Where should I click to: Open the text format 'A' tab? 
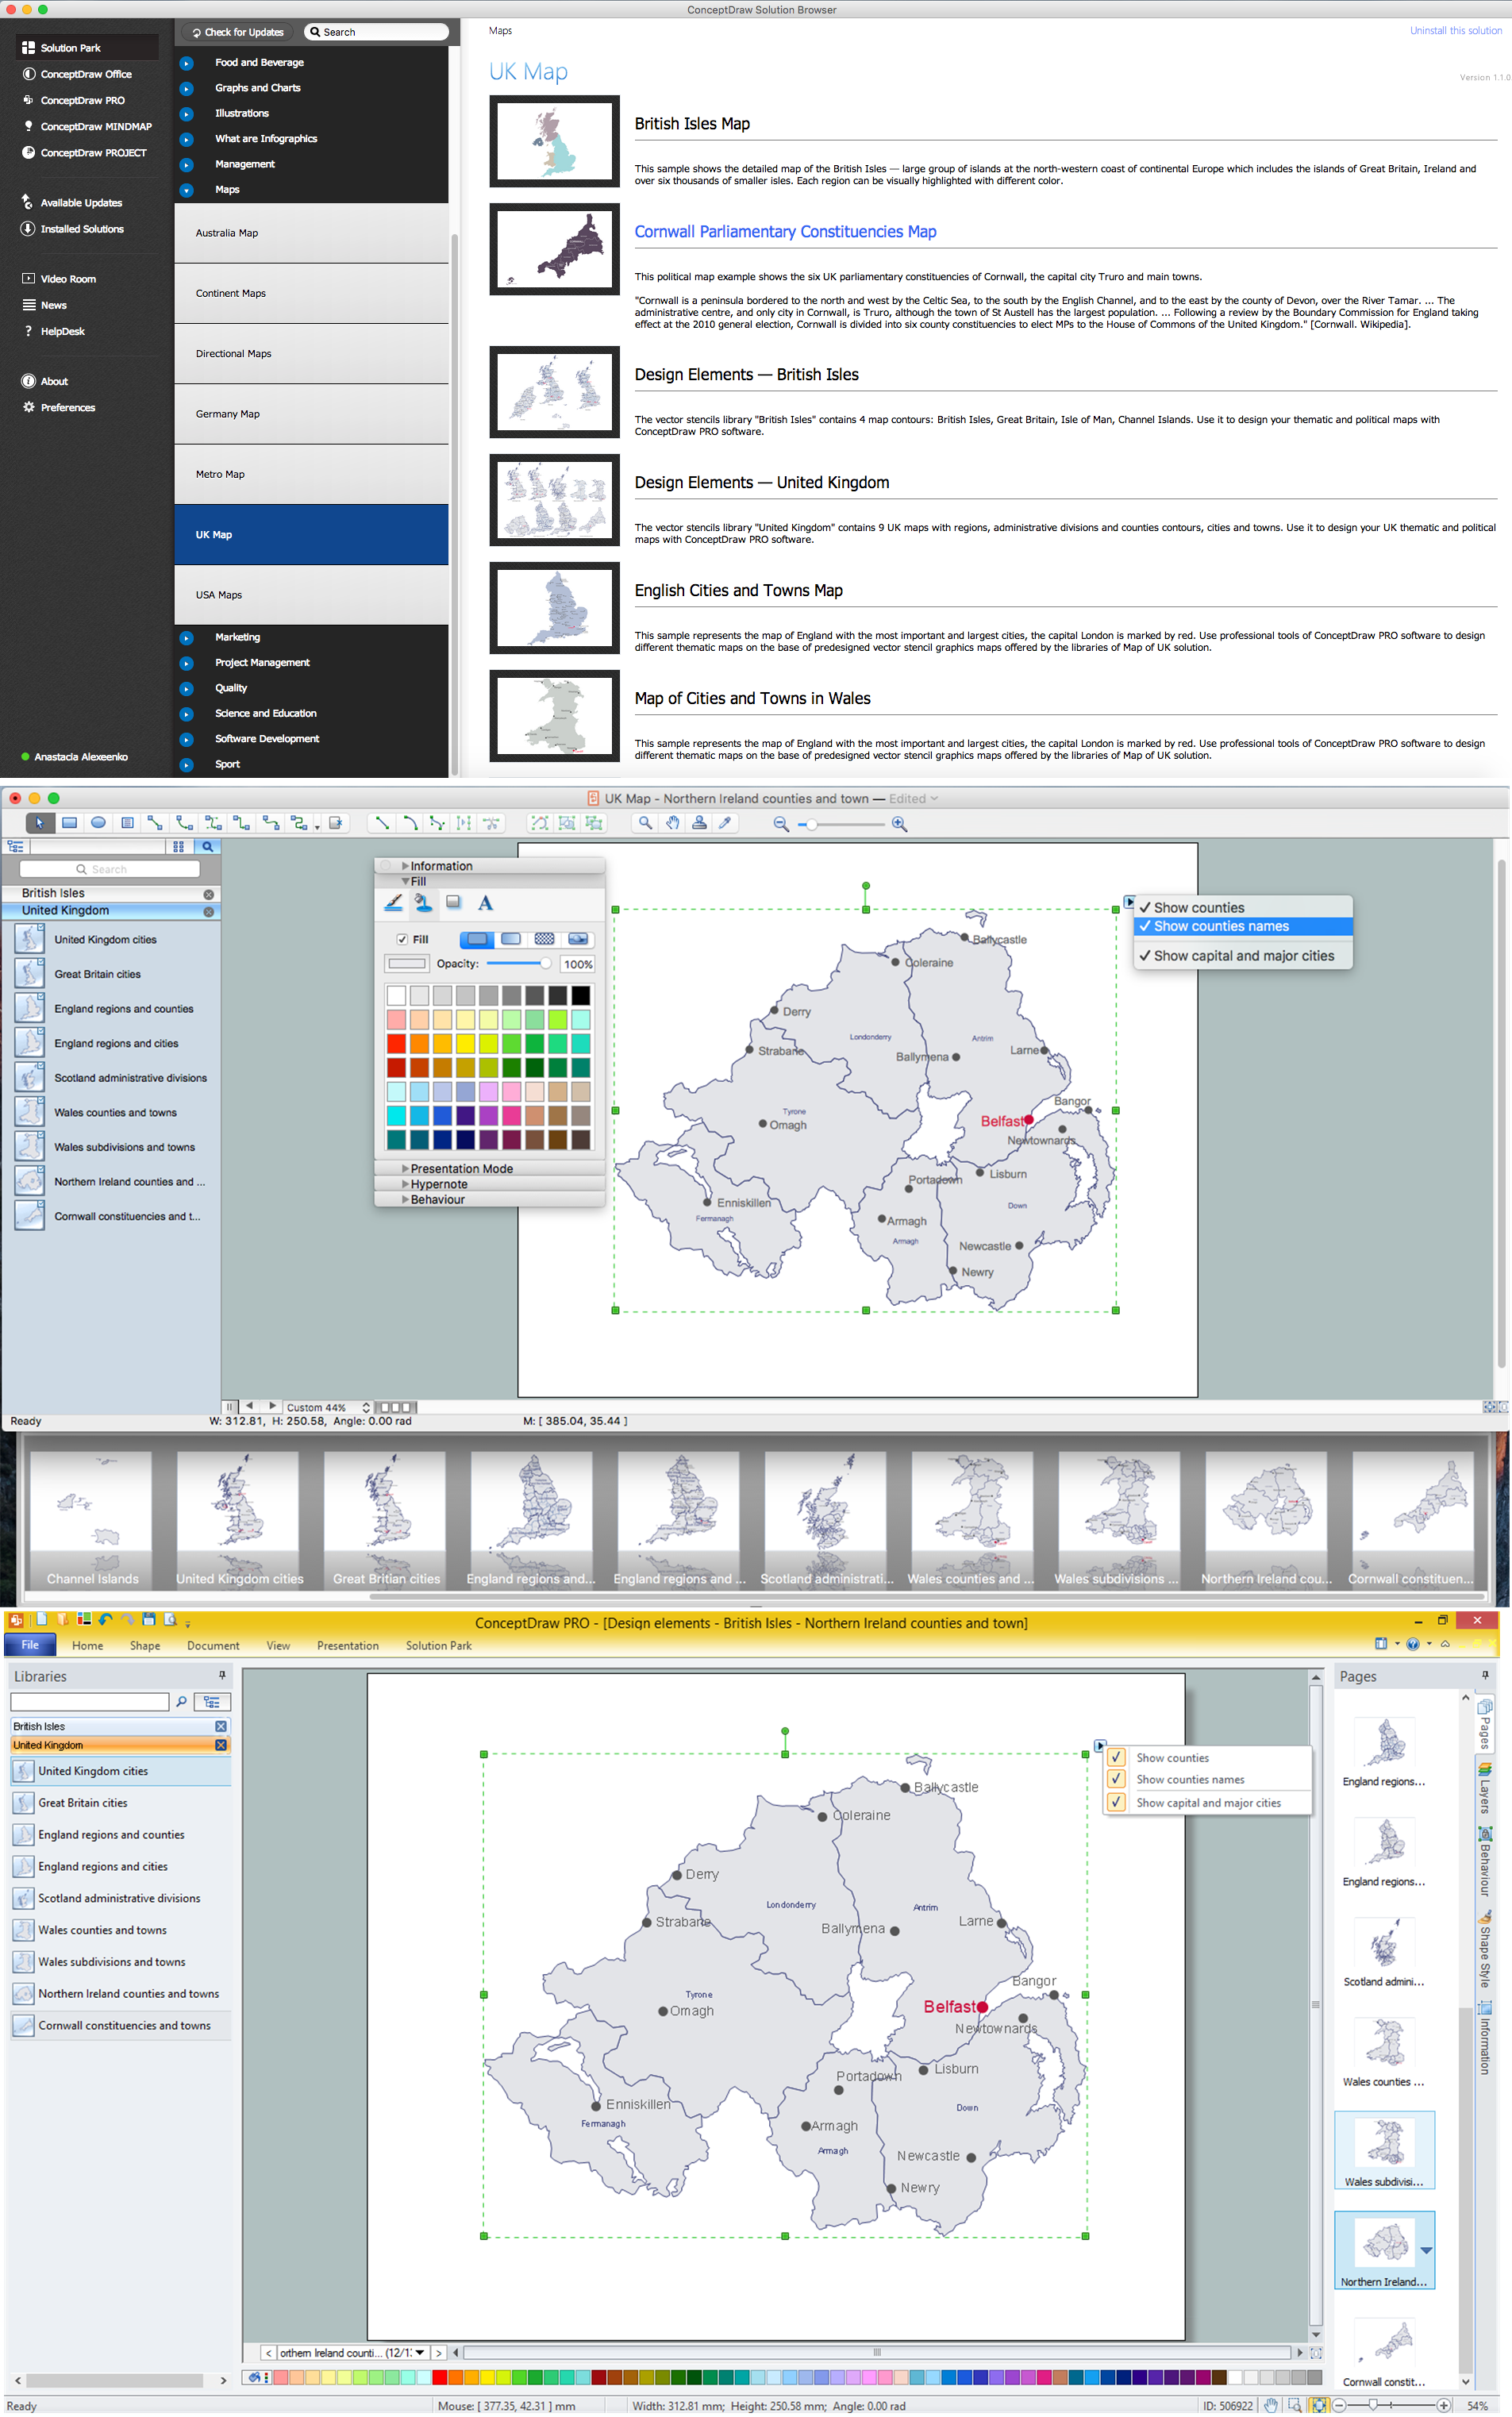coord(485,903)
